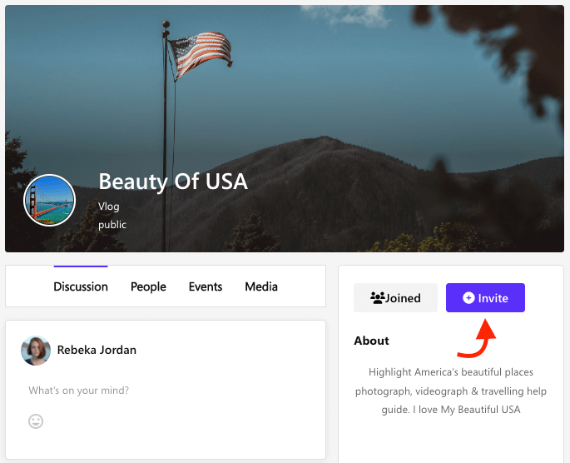Click the About section heading
This screenshot has width=570, height=463.
click(371, 341)
